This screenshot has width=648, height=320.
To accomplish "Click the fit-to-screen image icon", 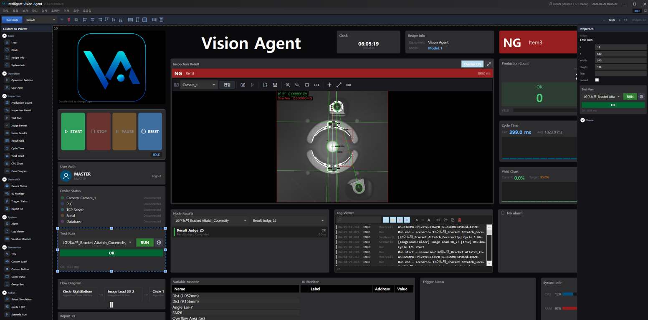I will (x=307, y=85).
